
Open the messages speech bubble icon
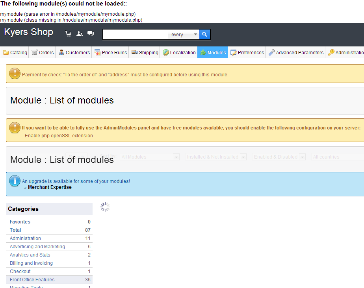91,33
